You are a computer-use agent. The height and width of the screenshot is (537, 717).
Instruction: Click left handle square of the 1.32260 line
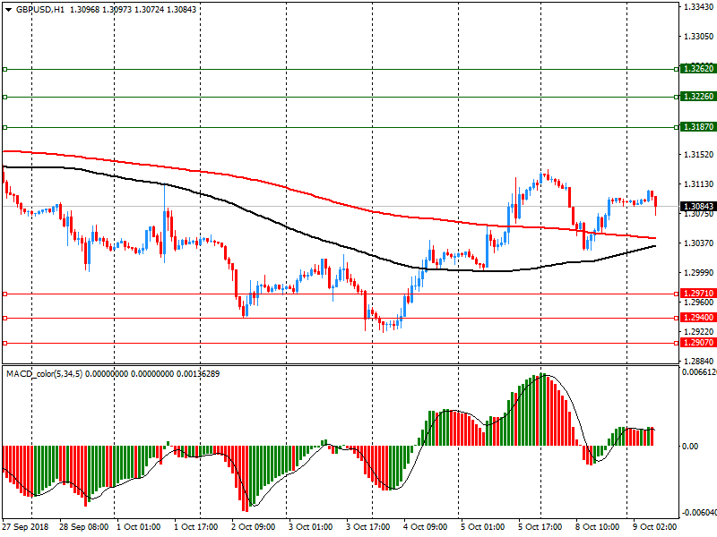tap(4, 97)
